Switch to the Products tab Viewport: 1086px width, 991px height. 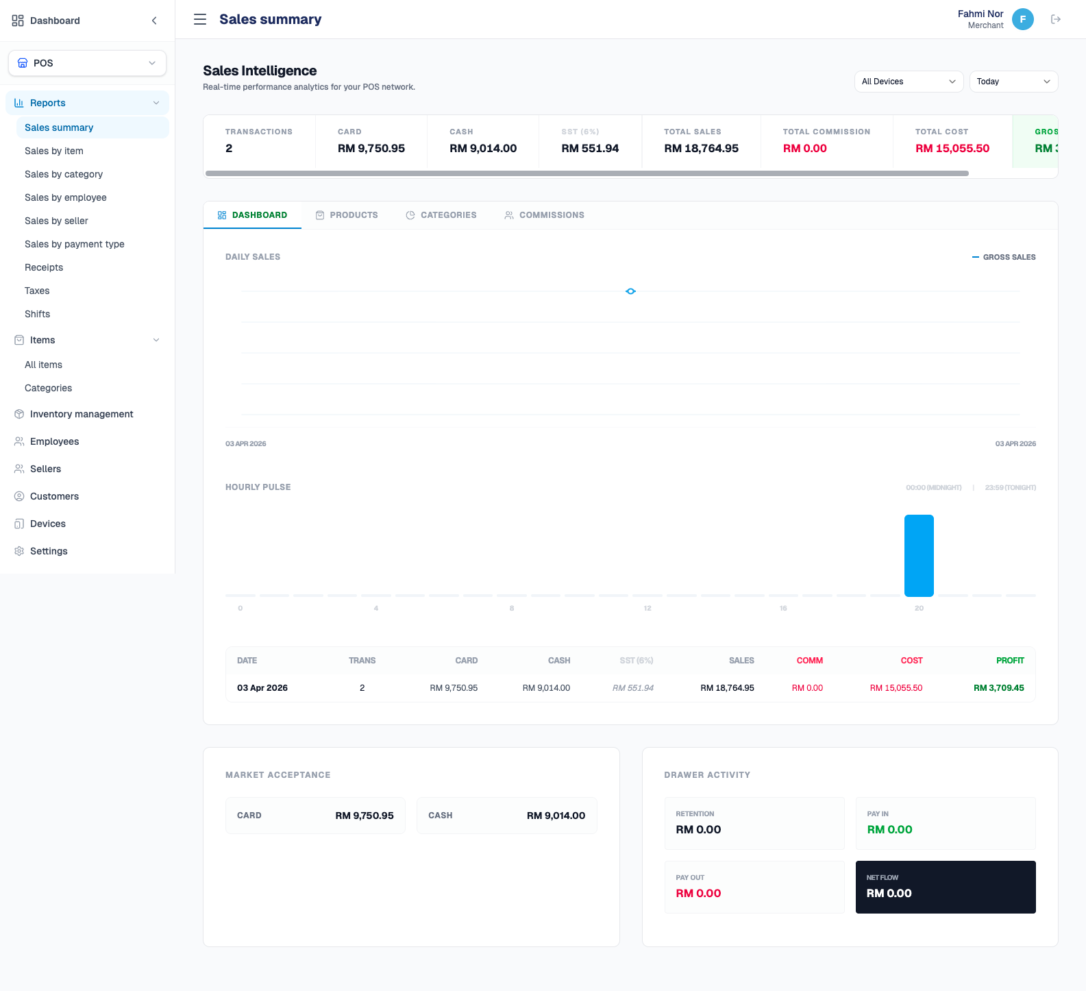click(x=347, y=215)
